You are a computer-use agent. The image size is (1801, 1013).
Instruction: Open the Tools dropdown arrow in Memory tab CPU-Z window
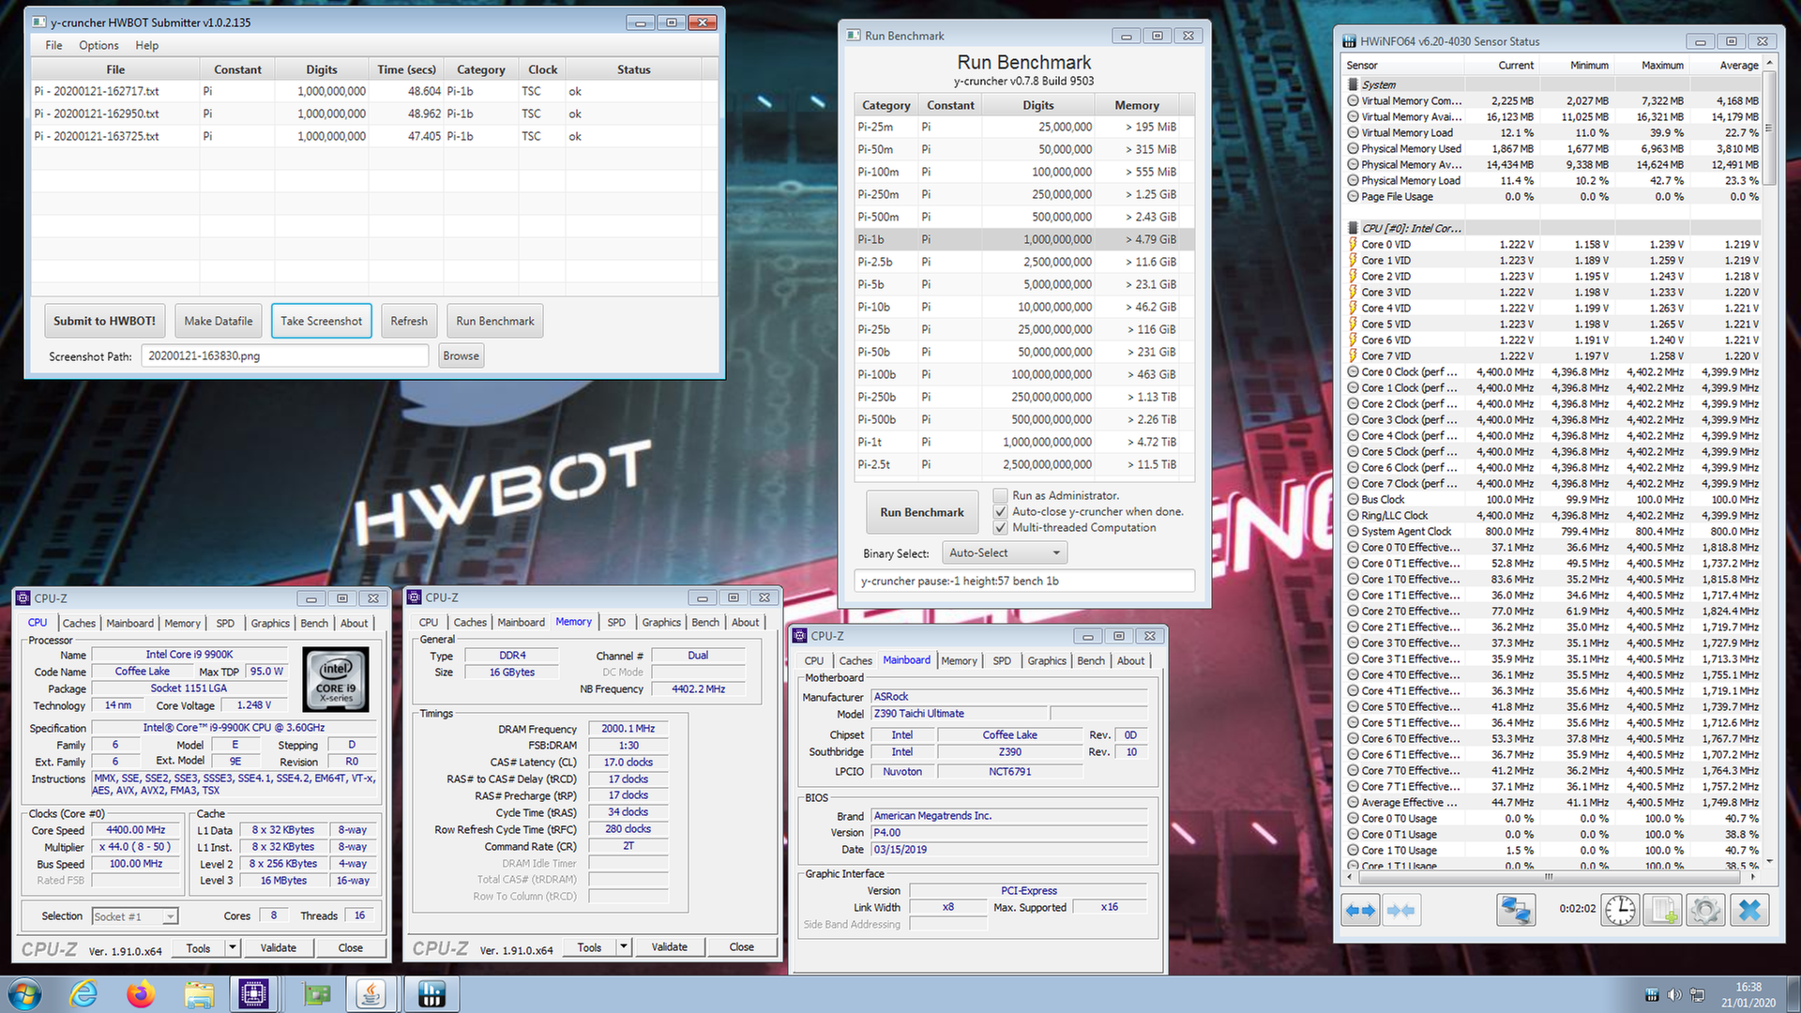click(x=624, y=947)
